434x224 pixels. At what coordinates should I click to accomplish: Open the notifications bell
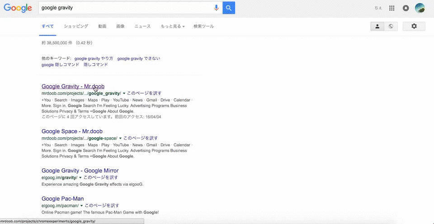[406, 8]
